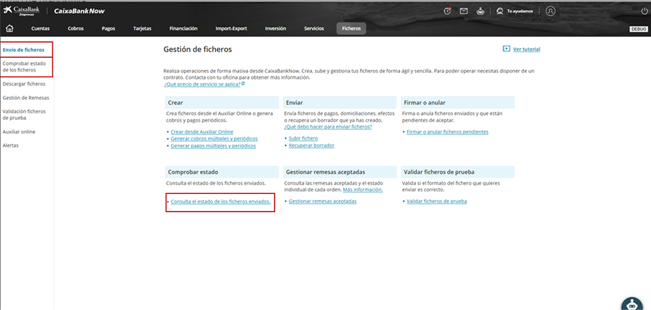651x310 pixels.
Task: Click the robot assistant icon in header
Action: click(481, 11)
